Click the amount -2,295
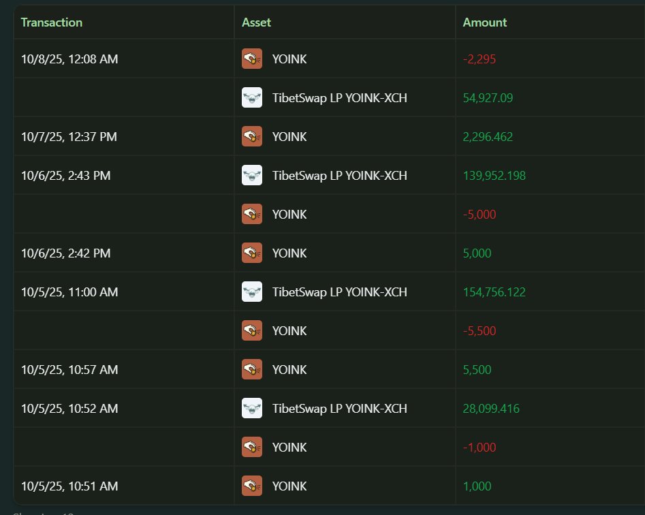This screenshot has width=645, height=515. pyautogui.click(x=479, y=59)
